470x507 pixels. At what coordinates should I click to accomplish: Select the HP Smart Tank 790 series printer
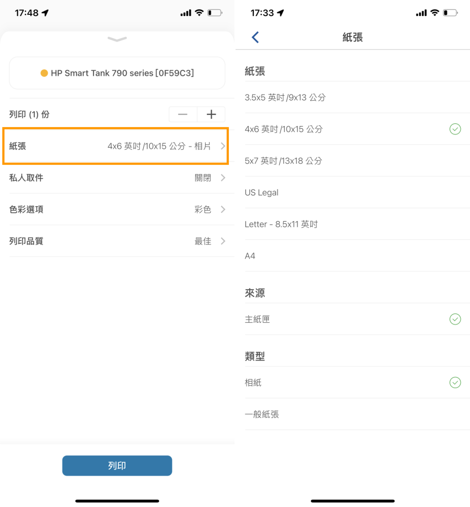[117, 73]
